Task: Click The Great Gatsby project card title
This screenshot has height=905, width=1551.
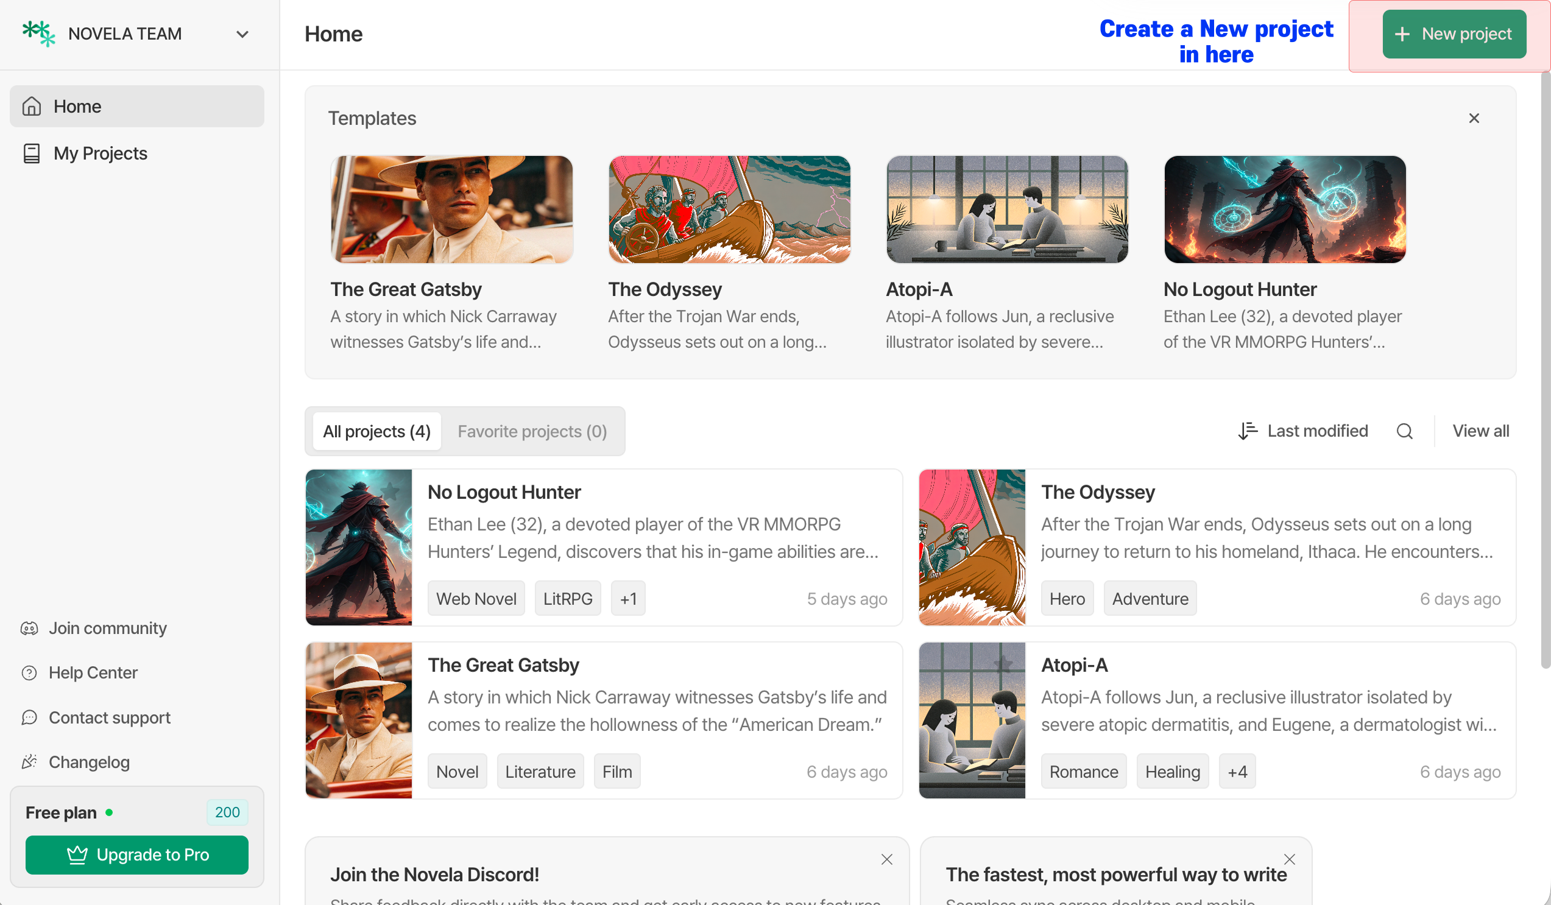Action: tap(503, 665)
